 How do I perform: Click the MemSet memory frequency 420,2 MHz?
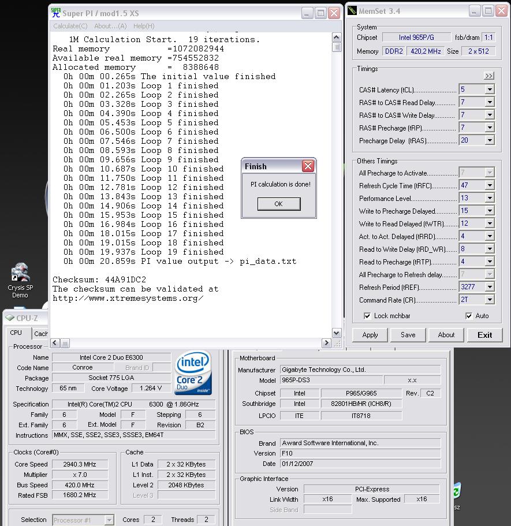[x=426, y=51]
